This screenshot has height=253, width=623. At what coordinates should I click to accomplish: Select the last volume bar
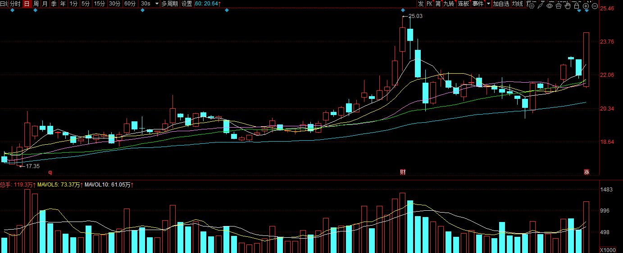point(586,227)
